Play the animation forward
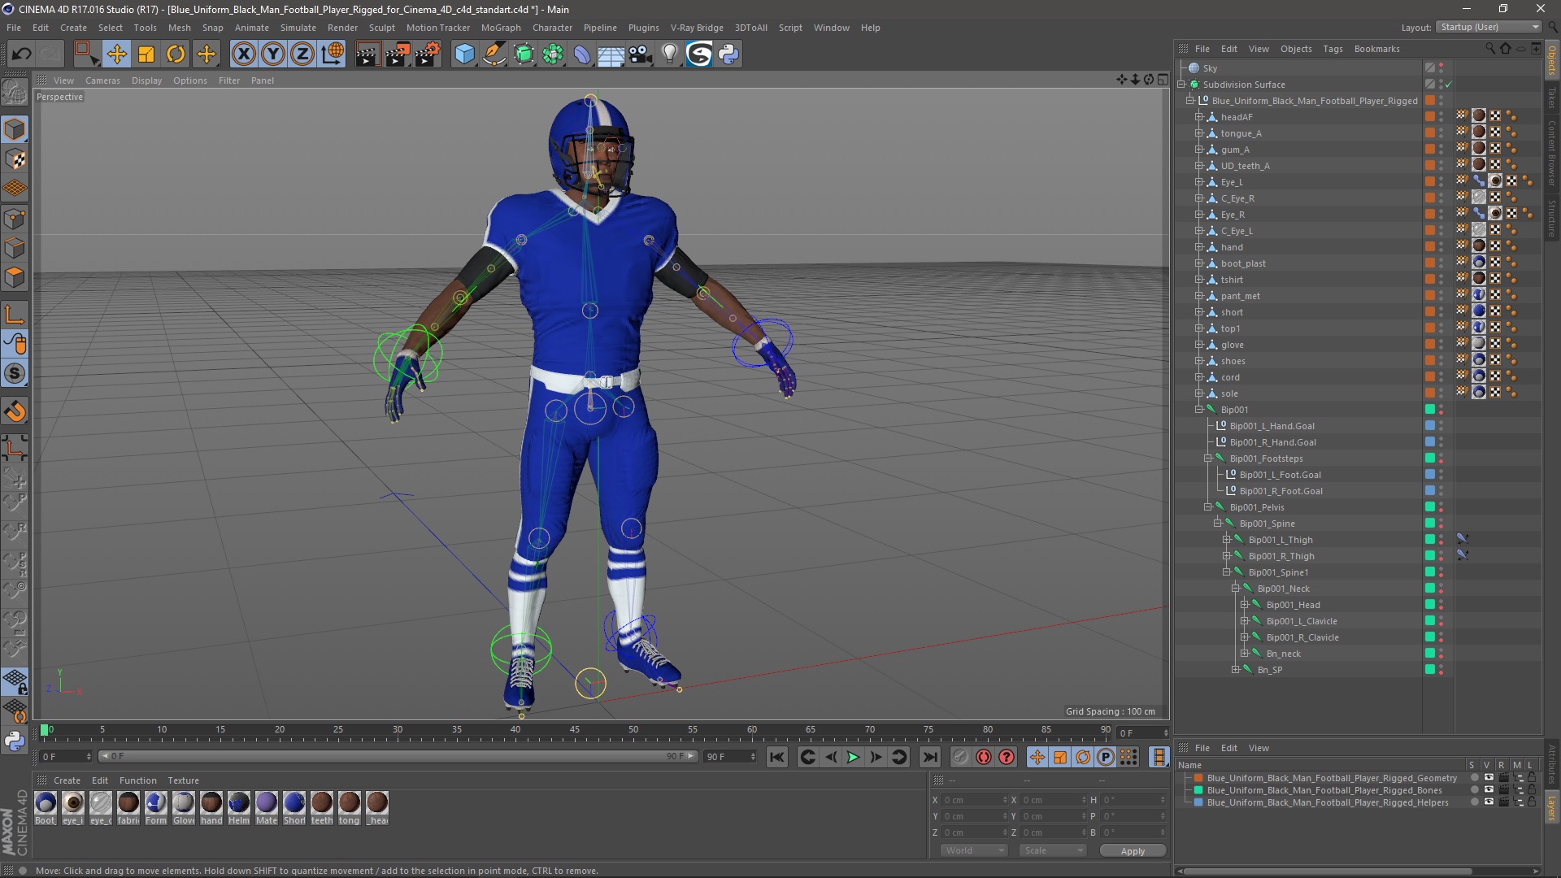 click(853, 757)
